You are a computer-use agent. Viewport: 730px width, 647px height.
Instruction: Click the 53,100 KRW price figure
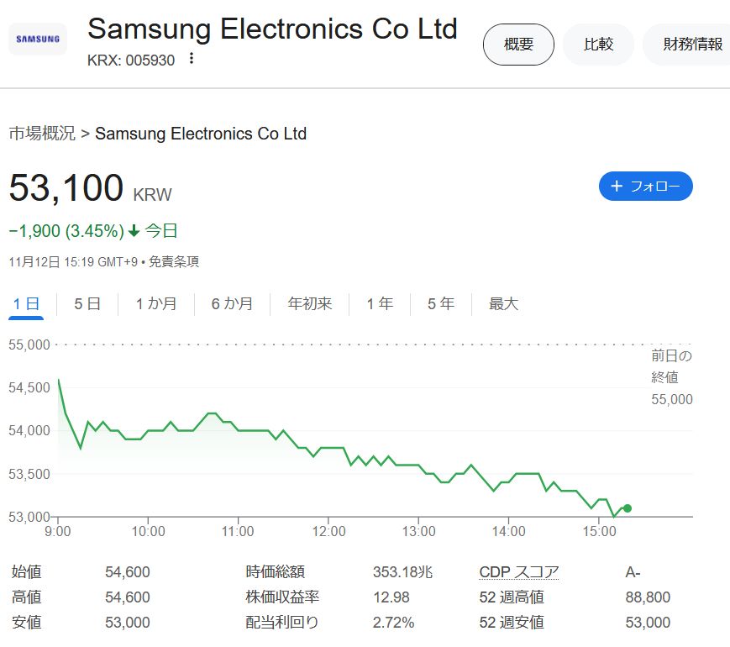coord(66,188)
